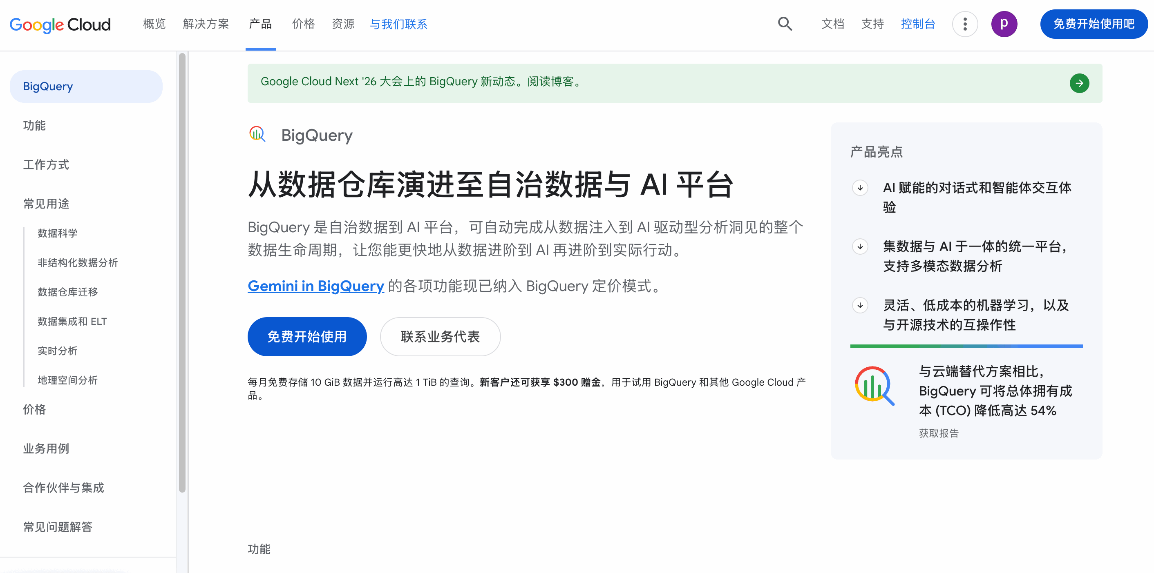Select BigQuery in the sidebar

86,87
